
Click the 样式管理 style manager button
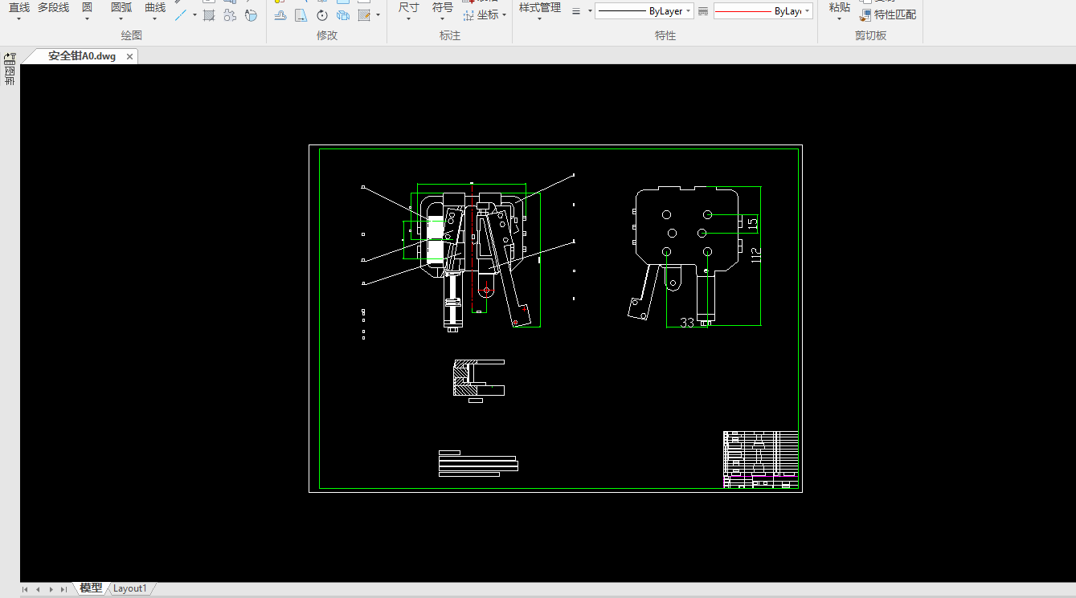click(x=539, y=8)
